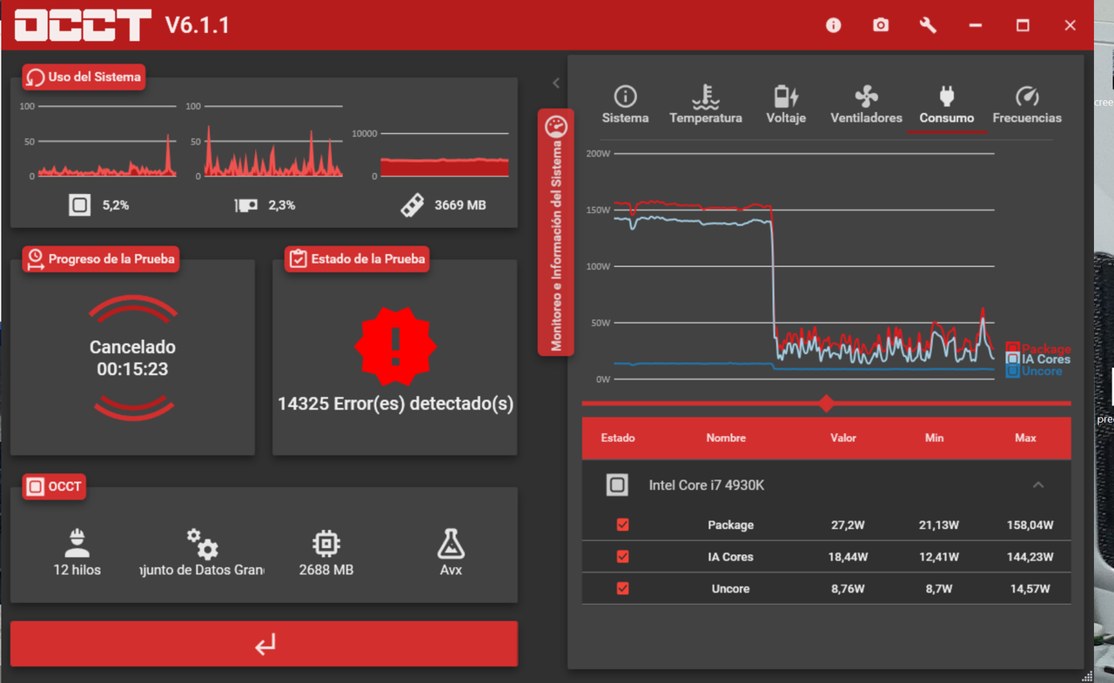The width and height of the screenshot is (1114, 683).
Task: Collapse the Intel Core i7 4930K group
Action: pos(1038,485)
